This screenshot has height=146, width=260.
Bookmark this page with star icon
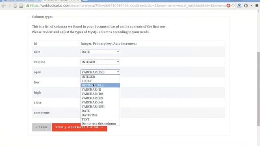(233, 6)
